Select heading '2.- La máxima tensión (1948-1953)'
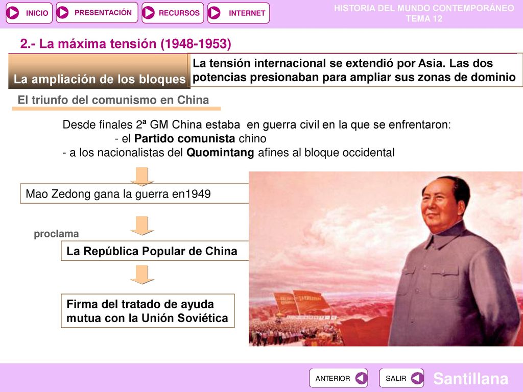 (x=126, y=44)
